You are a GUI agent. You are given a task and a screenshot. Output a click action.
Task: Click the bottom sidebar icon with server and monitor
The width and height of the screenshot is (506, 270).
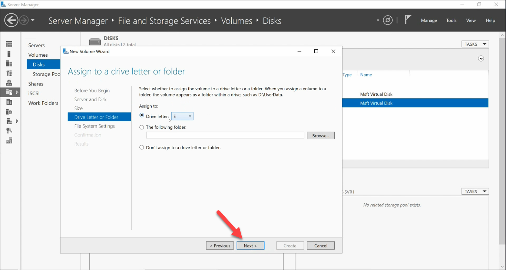[x=9, y=141]
